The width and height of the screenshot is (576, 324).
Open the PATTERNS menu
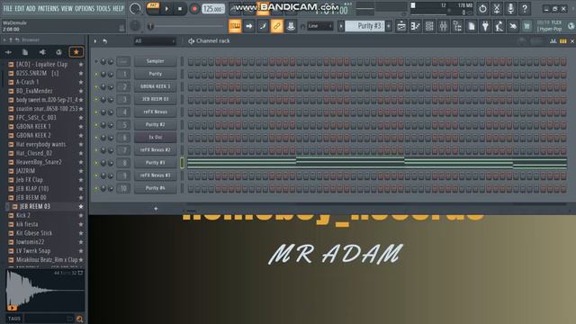(48, 8)
